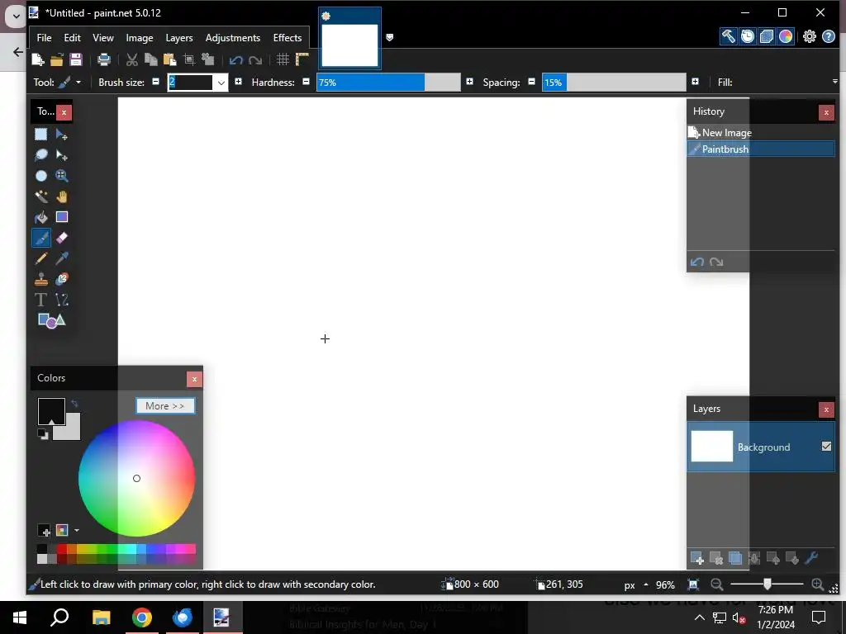
Task: Open the image list dropdown arrow
Action: click(x=390, y=37)
